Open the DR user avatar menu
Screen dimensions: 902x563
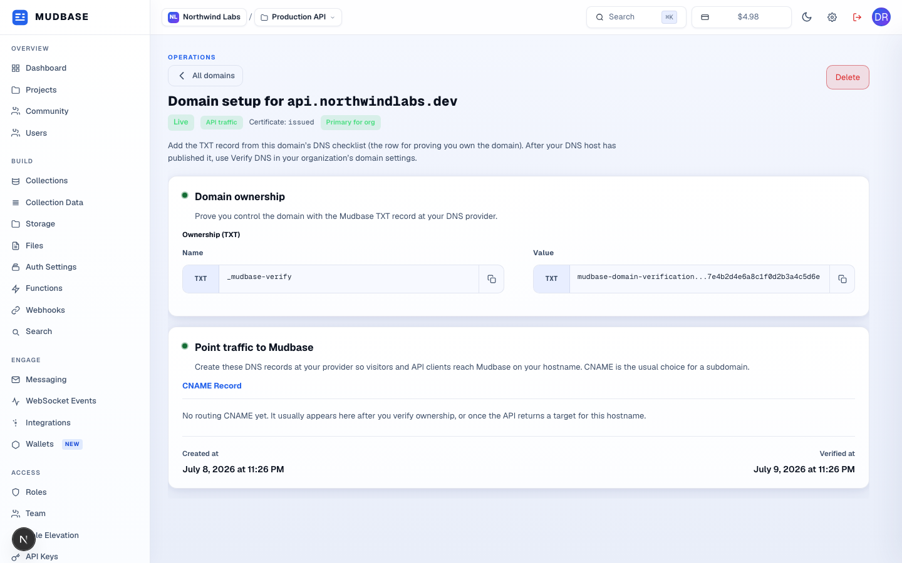(881, 17)
